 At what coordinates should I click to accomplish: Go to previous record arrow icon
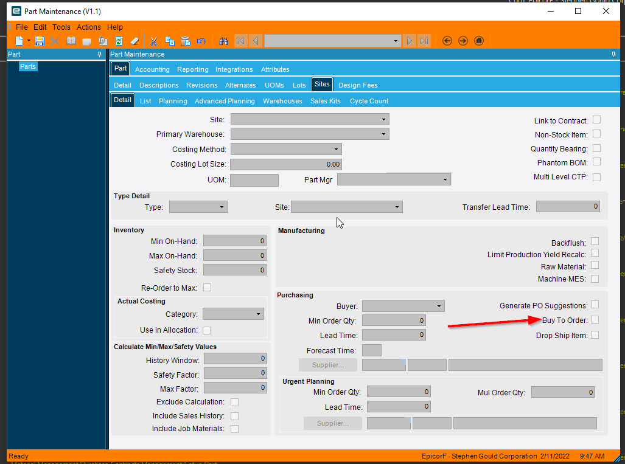click(x=256, y=41)
